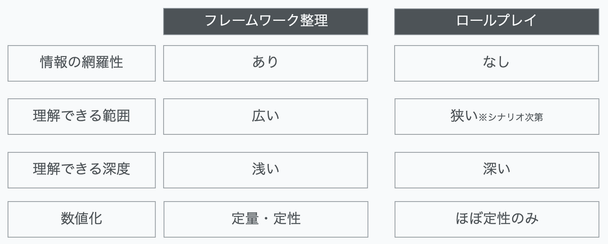Select the 理解できる深度 row label

click(82, 169)
